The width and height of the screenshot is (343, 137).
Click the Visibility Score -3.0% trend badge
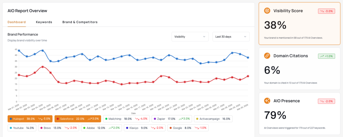click(326, 11)
